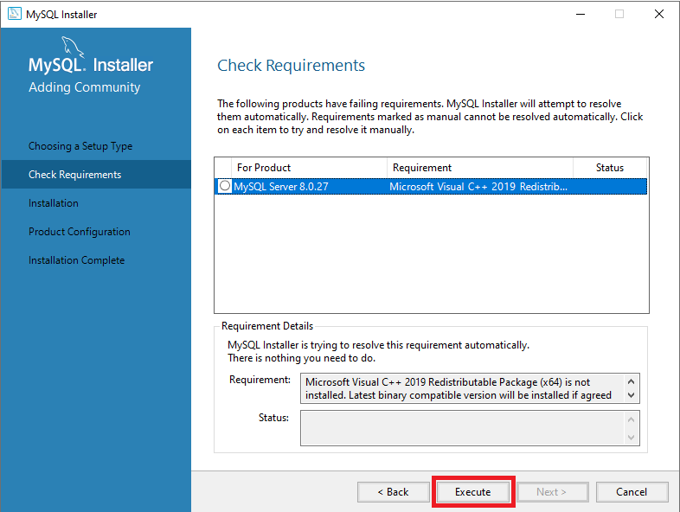Minimize the MySQL Installer window
The image size is (680, 512).
[579, 14]
